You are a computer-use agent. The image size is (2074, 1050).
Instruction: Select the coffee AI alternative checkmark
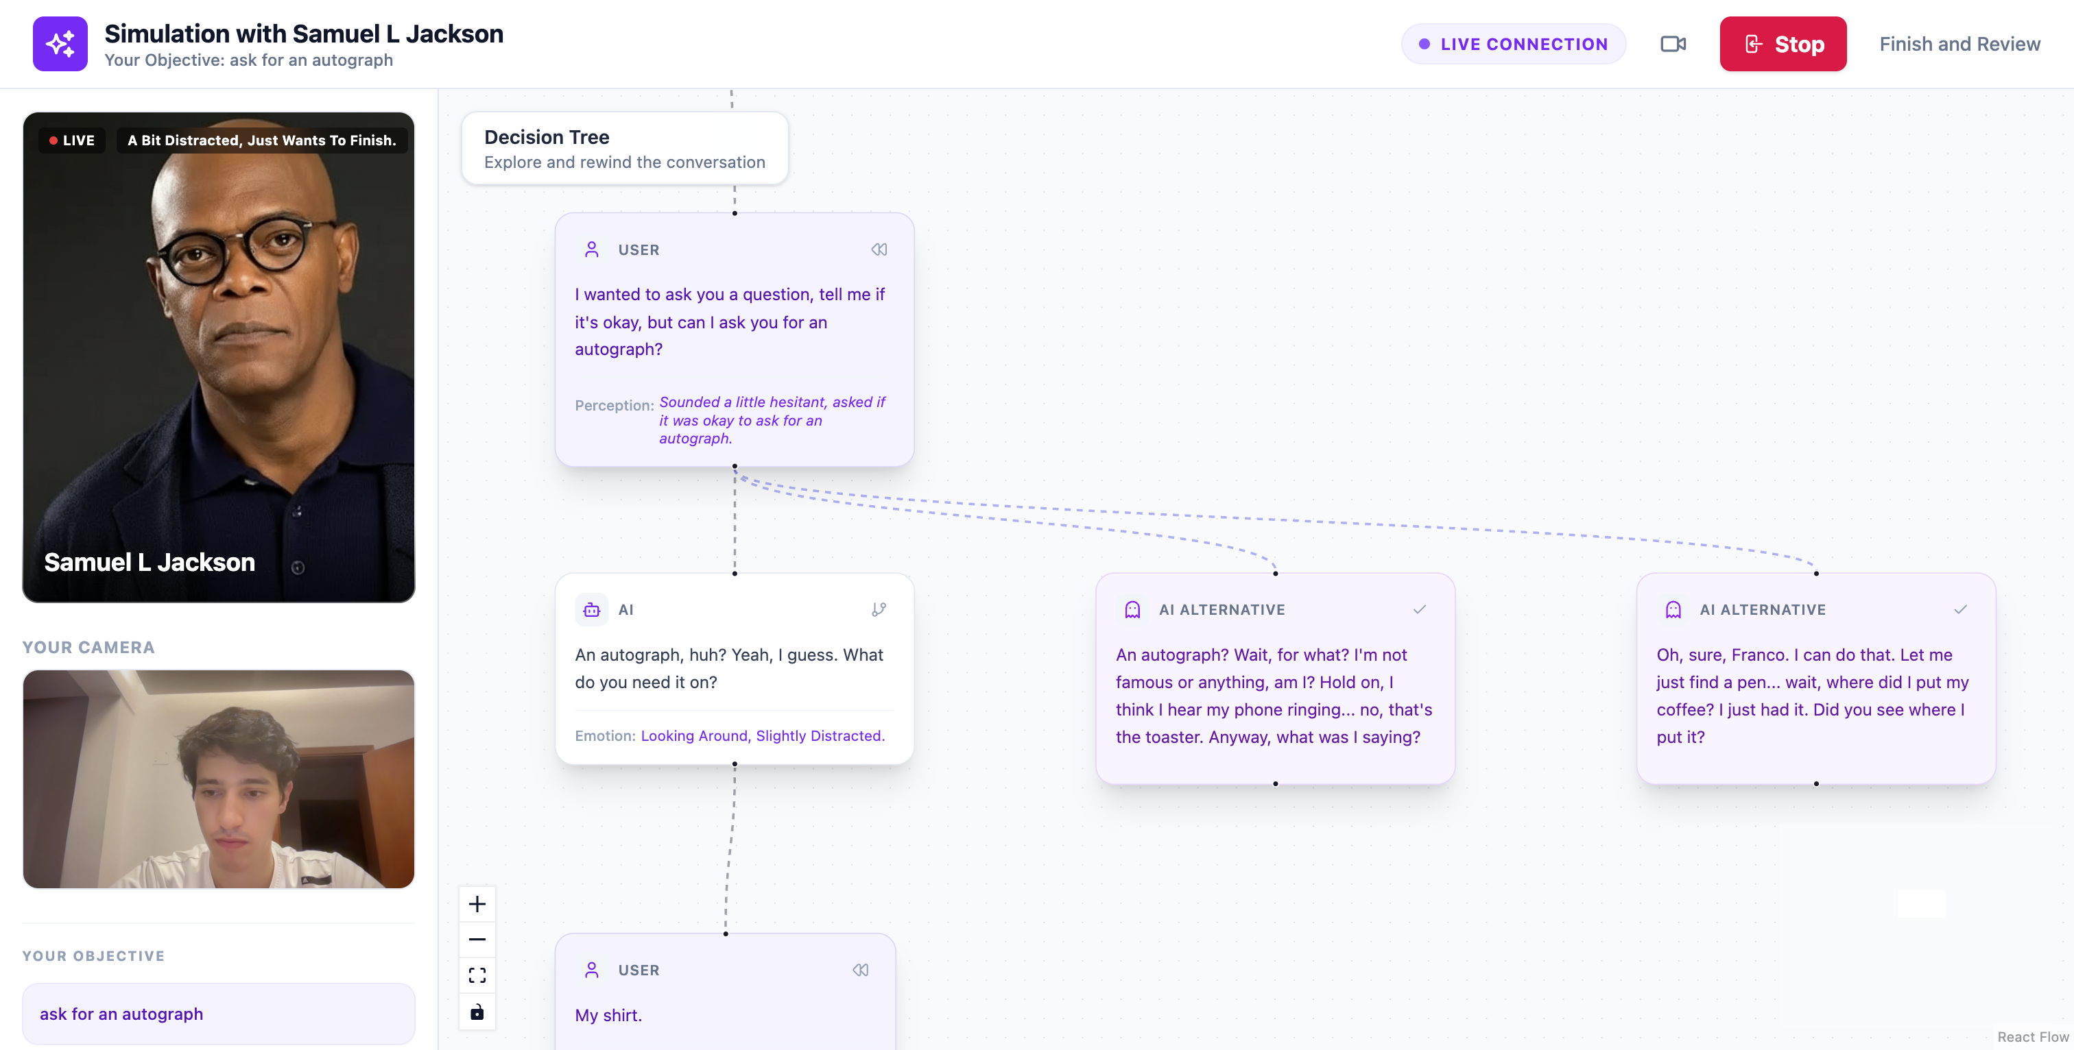click(x=1959, y=610)
